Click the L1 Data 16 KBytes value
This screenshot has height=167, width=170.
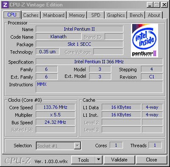(121, 107)
